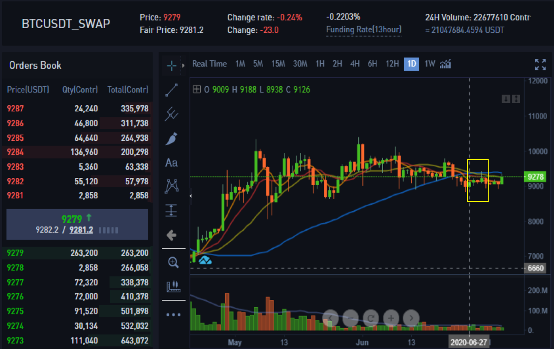
Task: Switch to the Real Time chart view
Action: (x=209, y=64)
